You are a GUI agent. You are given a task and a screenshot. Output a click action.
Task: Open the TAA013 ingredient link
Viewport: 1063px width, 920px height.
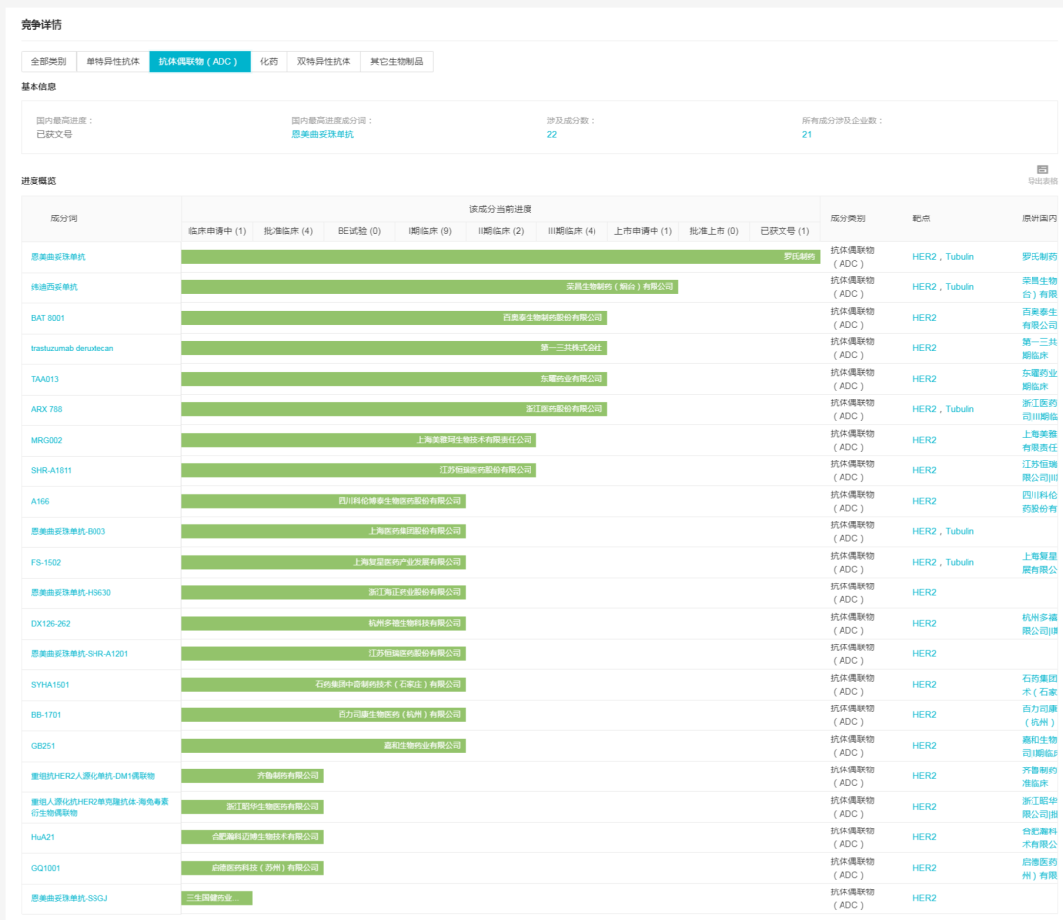44,379
